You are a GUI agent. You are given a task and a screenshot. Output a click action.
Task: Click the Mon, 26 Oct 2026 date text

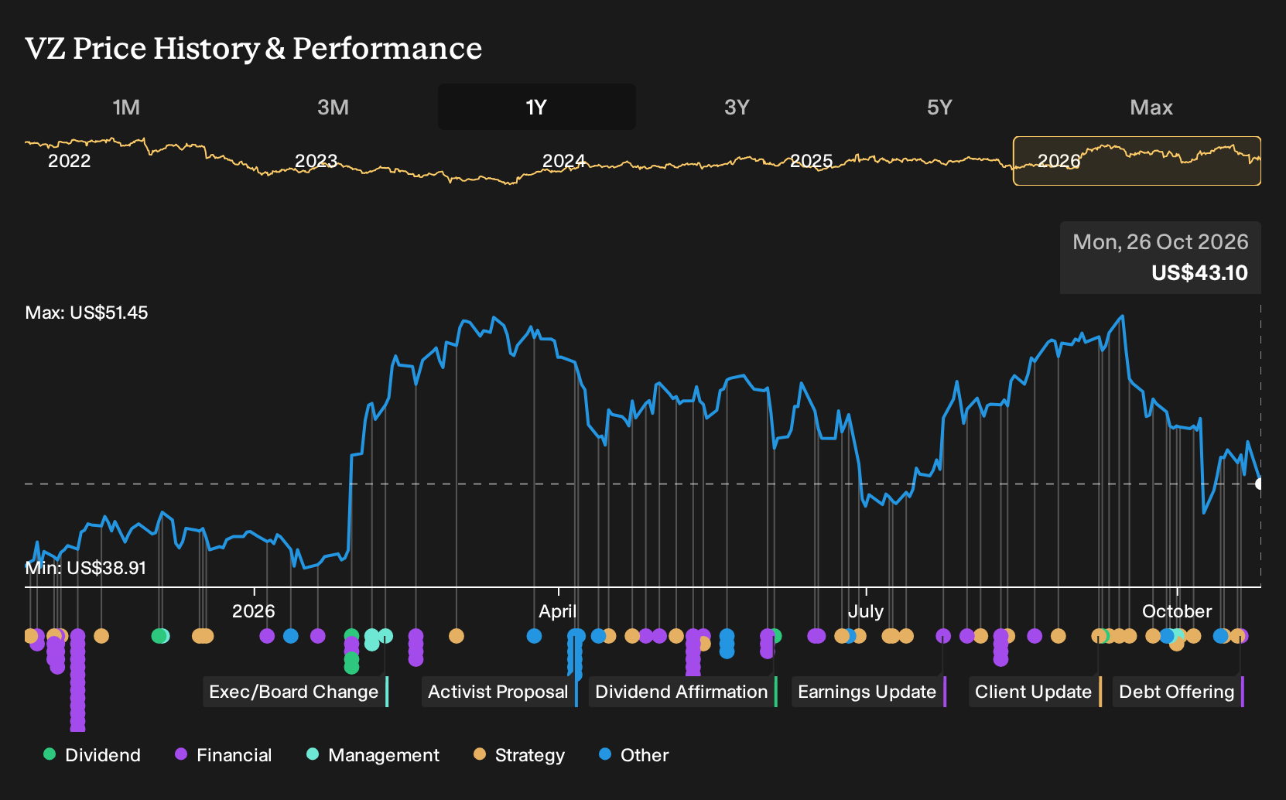coord(1161,242)
